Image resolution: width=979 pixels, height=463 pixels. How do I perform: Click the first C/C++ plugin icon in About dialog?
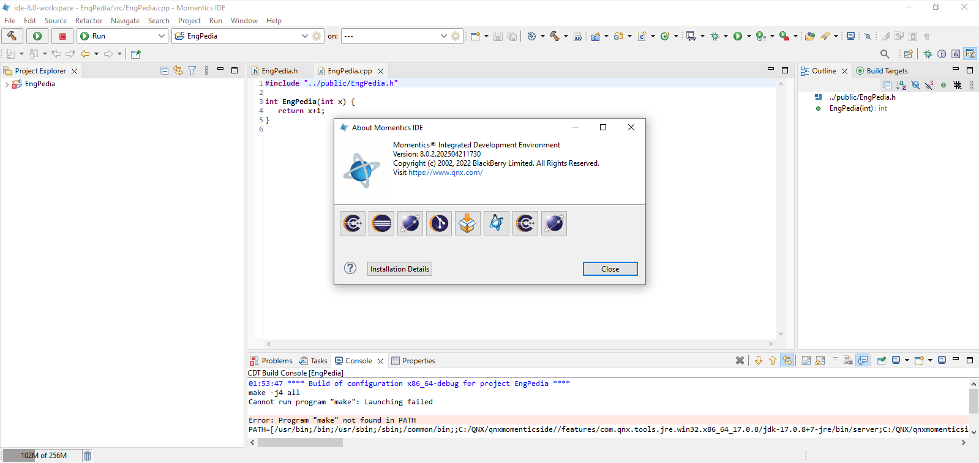(353, 223)
